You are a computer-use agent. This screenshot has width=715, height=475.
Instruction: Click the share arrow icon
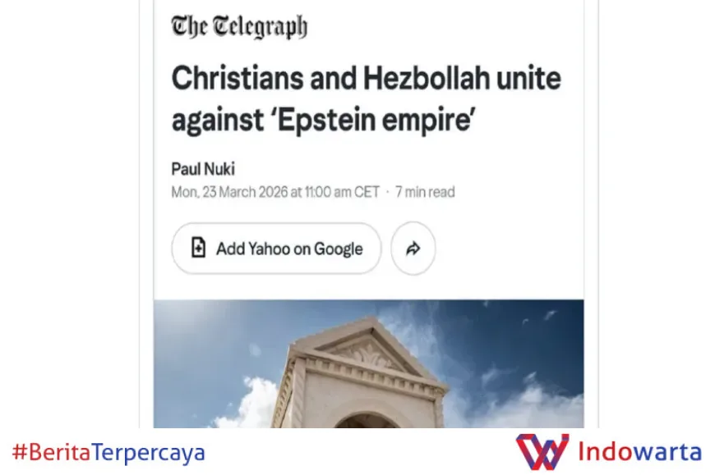click(x=413, y=249)
